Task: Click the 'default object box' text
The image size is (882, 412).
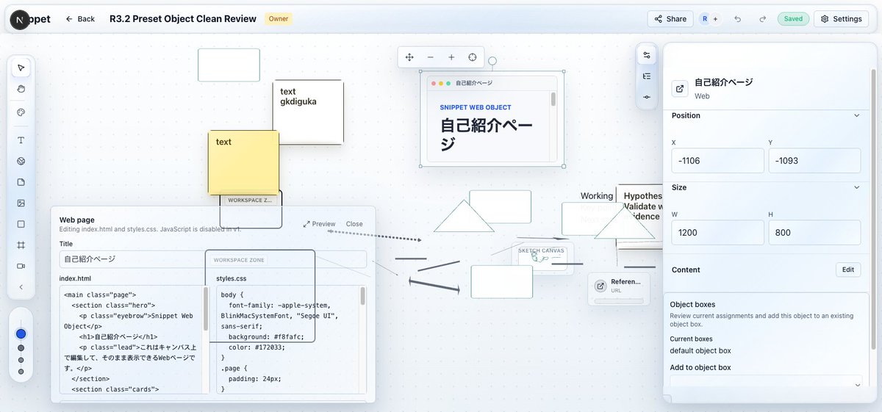Action: [700, 350]
